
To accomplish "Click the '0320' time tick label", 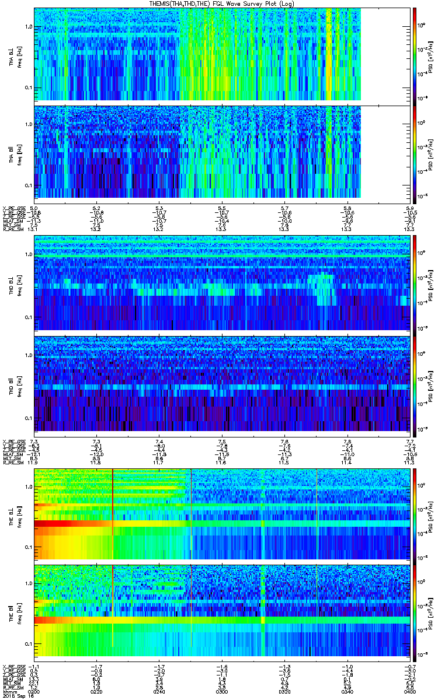I will tap(284, 691).
